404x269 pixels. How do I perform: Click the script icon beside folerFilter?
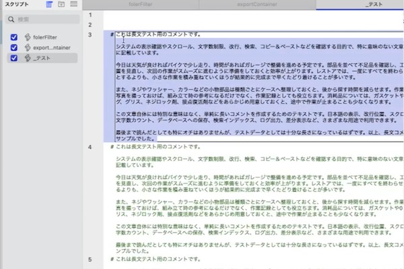point(28,37)
